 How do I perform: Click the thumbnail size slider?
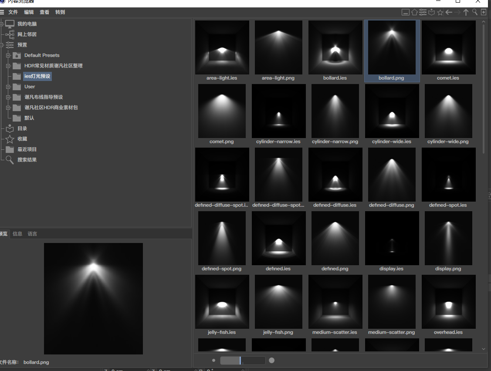coord(243,361)
